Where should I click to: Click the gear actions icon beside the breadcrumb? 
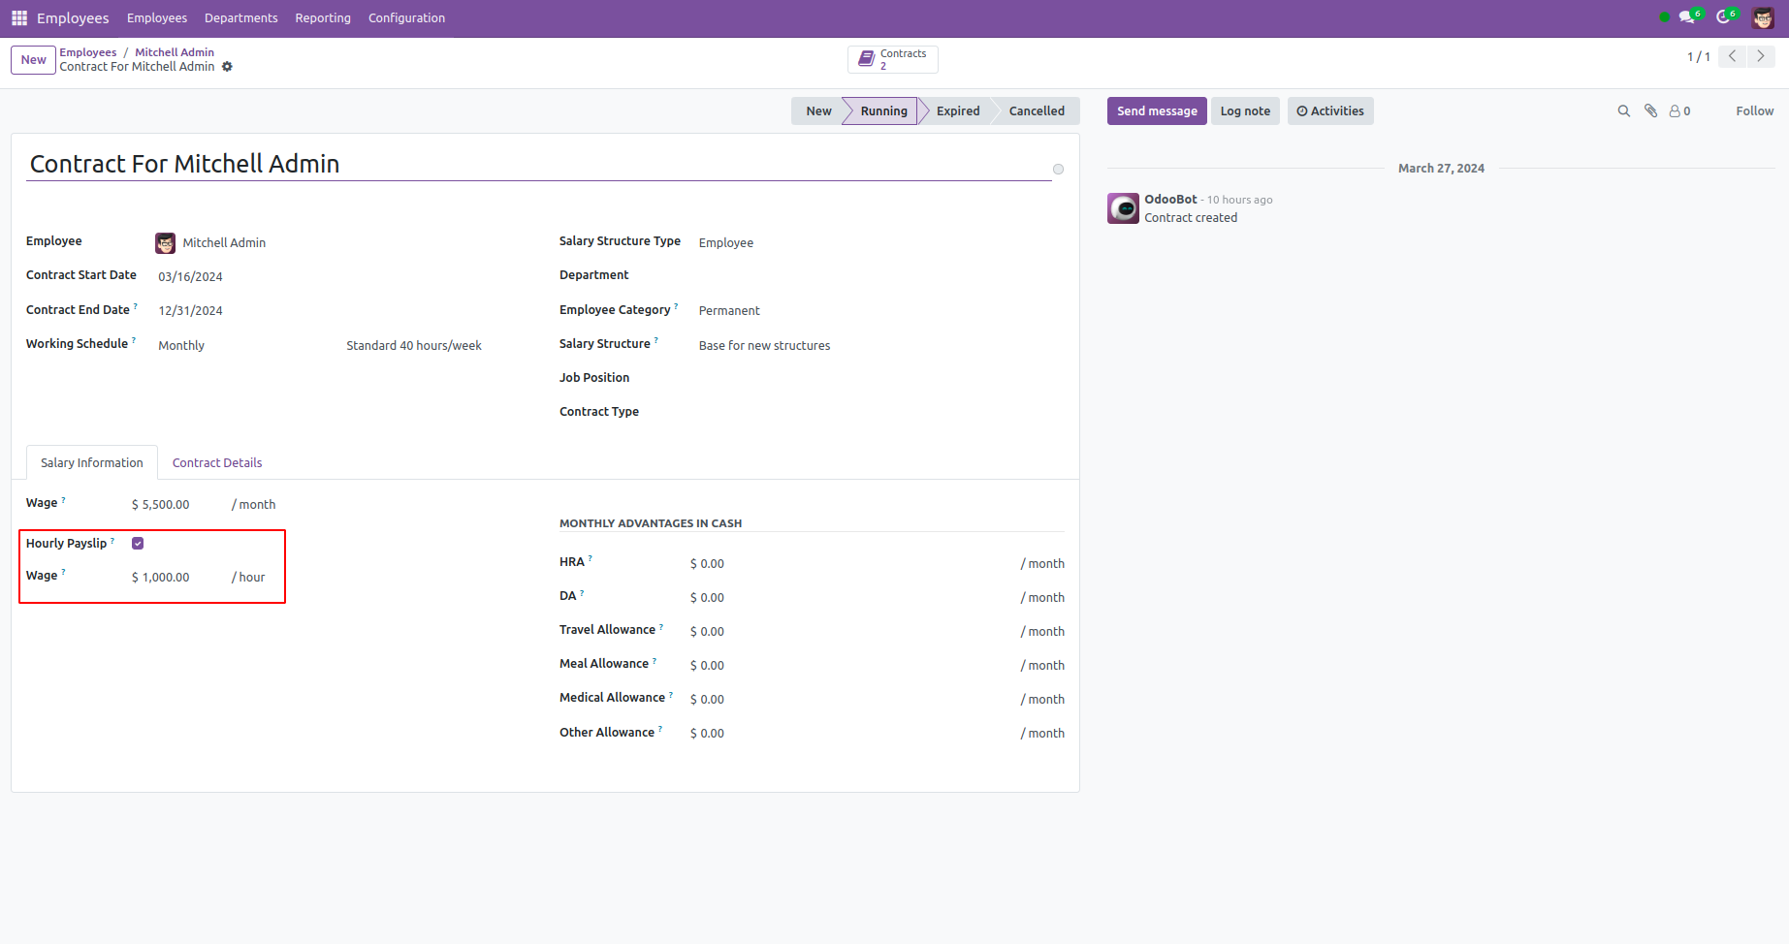pos(227,67)
